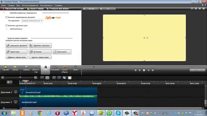
Task: Open Skype from taskbar
Action: click(118, 113)
